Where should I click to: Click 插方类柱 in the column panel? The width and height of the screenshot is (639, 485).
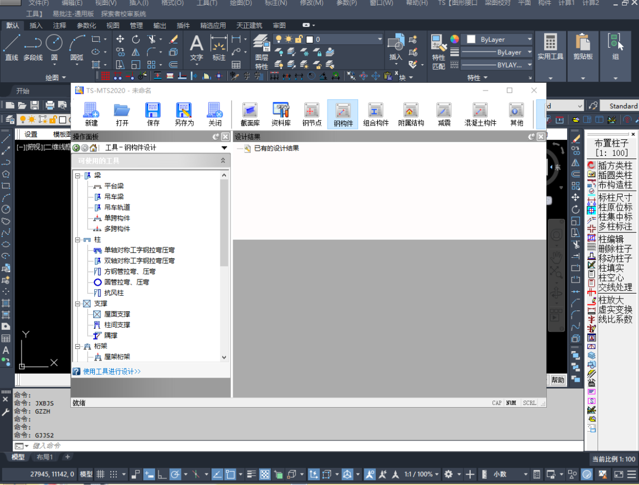pos(615,166)
